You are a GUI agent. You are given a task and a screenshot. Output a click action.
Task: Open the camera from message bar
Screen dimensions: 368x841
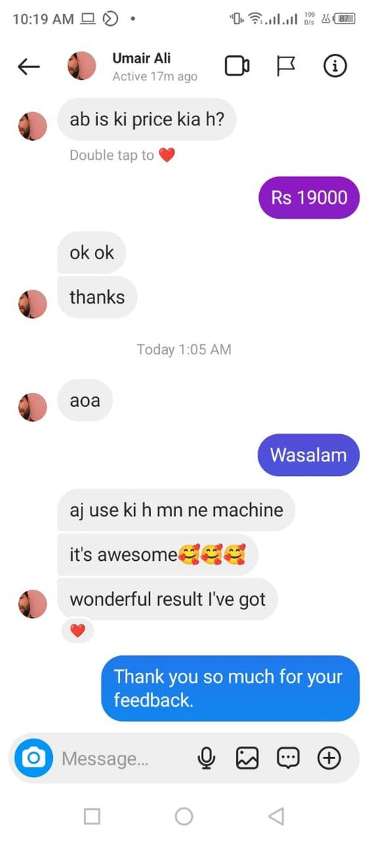pyautogui.click(x=33, y=758)
